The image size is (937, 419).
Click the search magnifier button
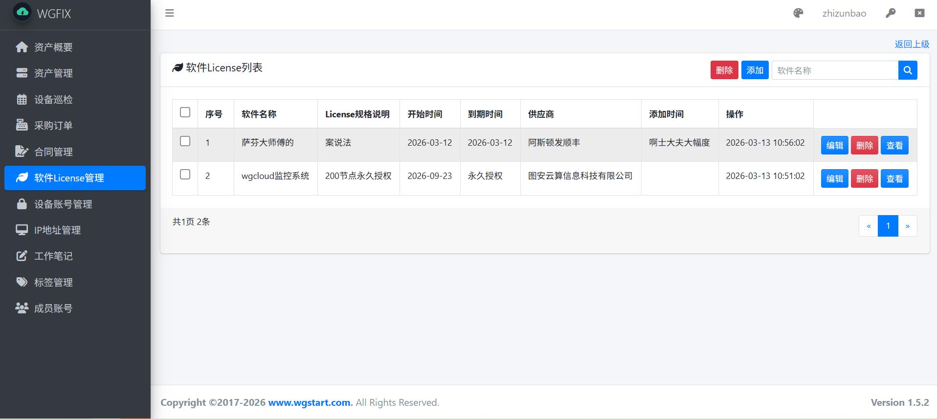[x=908, y=70]
